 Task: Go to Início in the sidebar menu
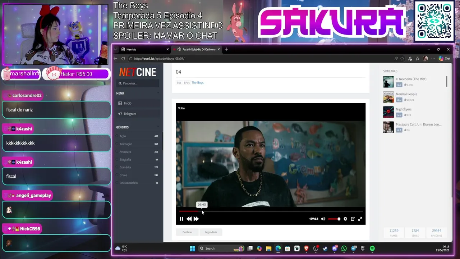(127, 103)
